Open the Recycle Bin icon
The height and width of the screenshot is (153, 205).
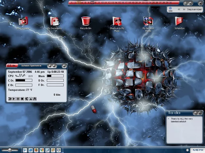click(86, 21)
